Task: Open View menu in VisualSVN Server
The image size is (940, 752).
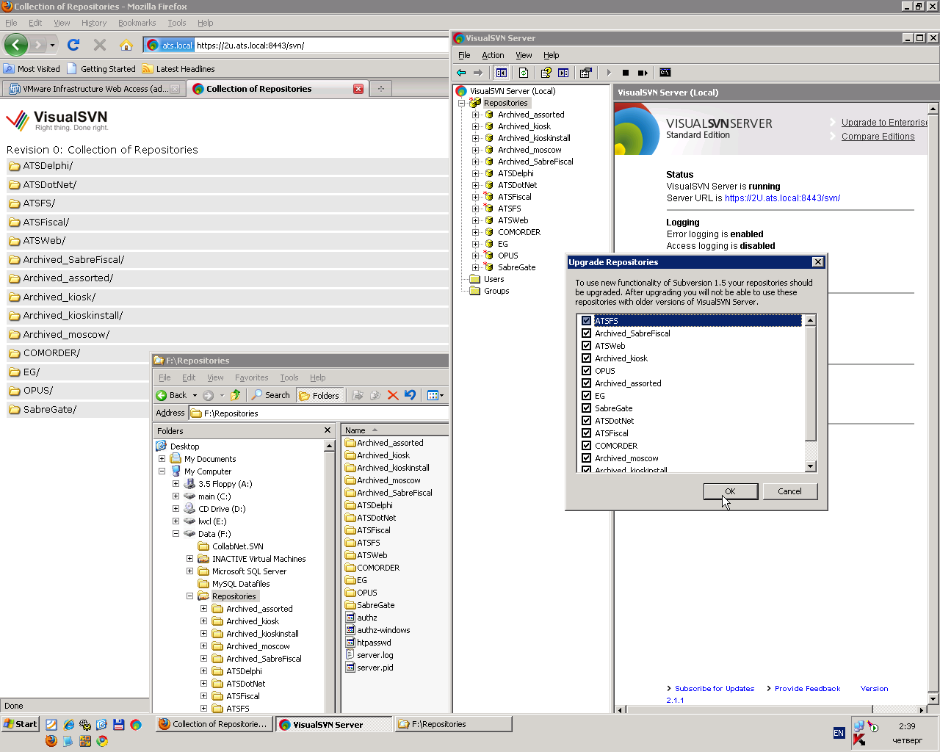Action: pyautogui.click(x=524, y=55)
